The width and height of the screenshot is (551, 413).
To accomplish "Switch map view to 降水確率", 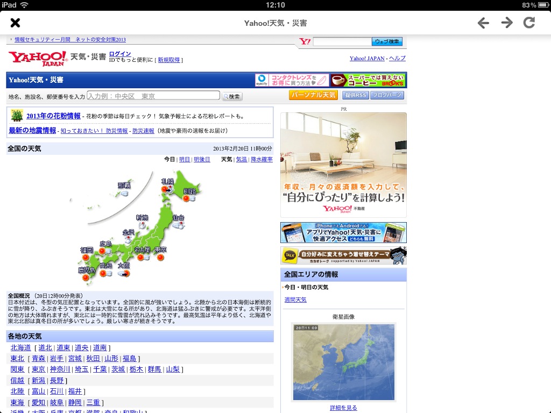I will (262, 159).
